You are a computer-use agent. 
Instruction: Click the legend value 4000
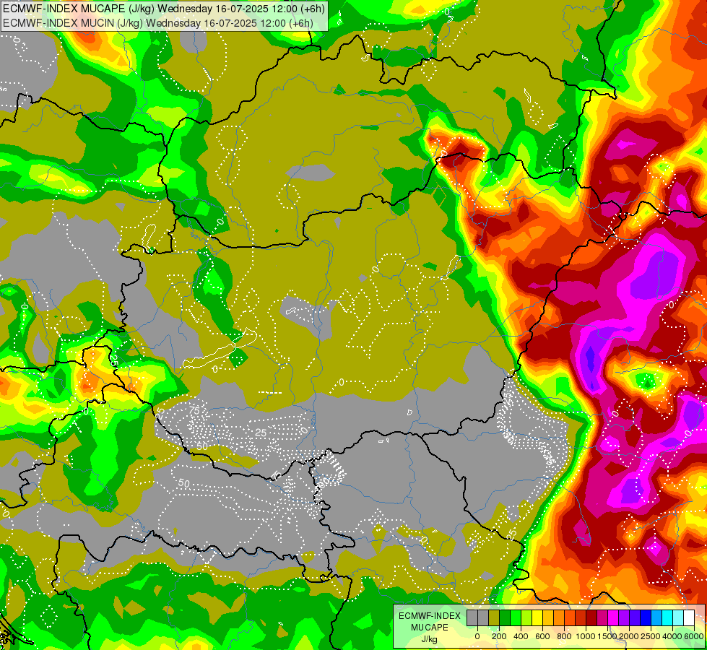pyautogui.click(x=672, y=636)
